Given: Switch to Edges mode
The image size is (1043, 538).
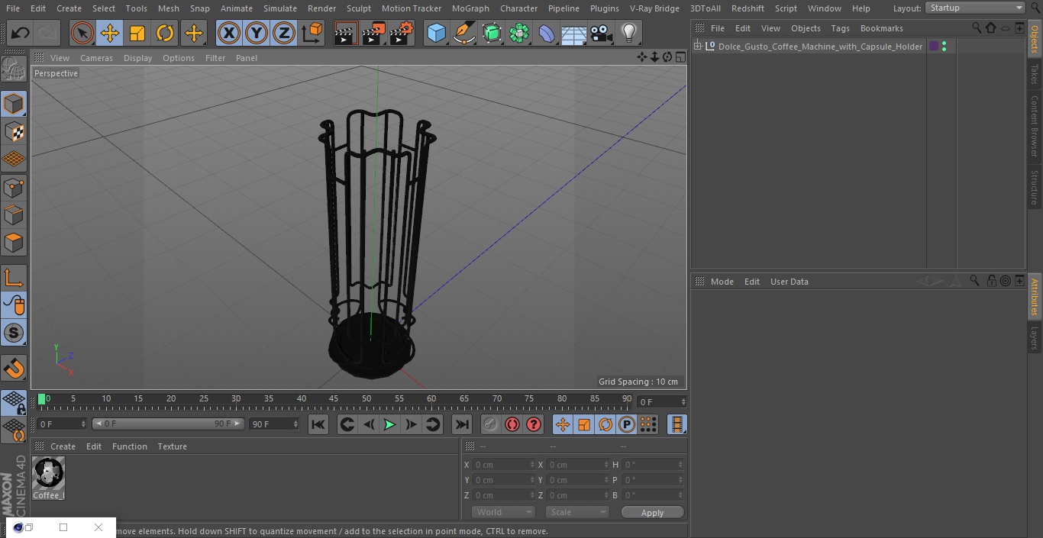Looking at the screenshot, I should [14, 214].
